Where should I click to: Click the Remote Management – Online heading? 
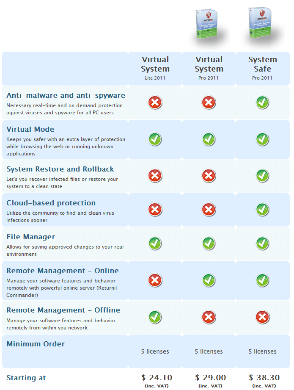click(63, 271)
